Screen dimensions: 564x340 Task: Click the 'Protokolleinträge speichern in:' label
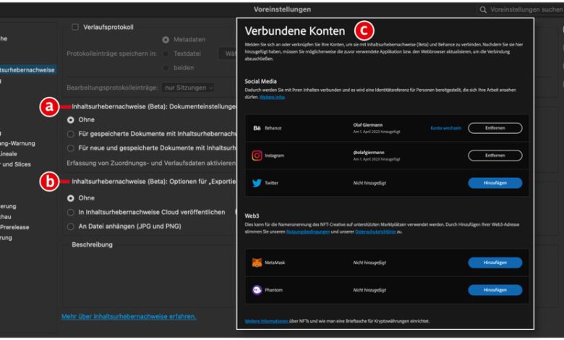pyautogui.click(x=112, y=54)
